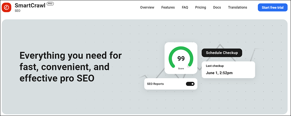Viewport: 291px width, 116px height.
Task: Click the SEO subtitle under SmartCrawl
Action: pyautogui.click(x=18, y=11)
